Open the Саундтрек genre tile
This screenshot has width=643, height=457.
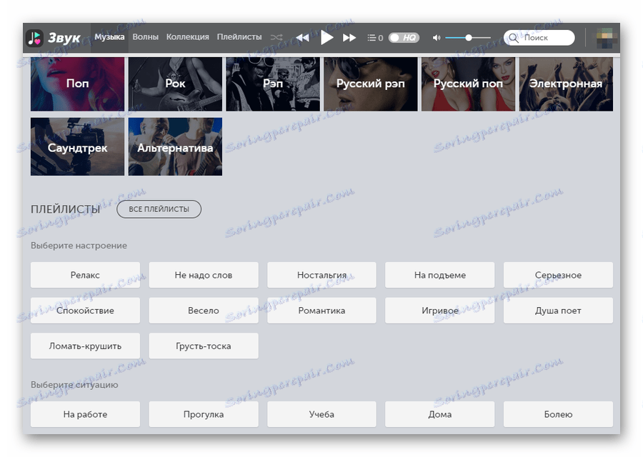(x=77, y=146)
